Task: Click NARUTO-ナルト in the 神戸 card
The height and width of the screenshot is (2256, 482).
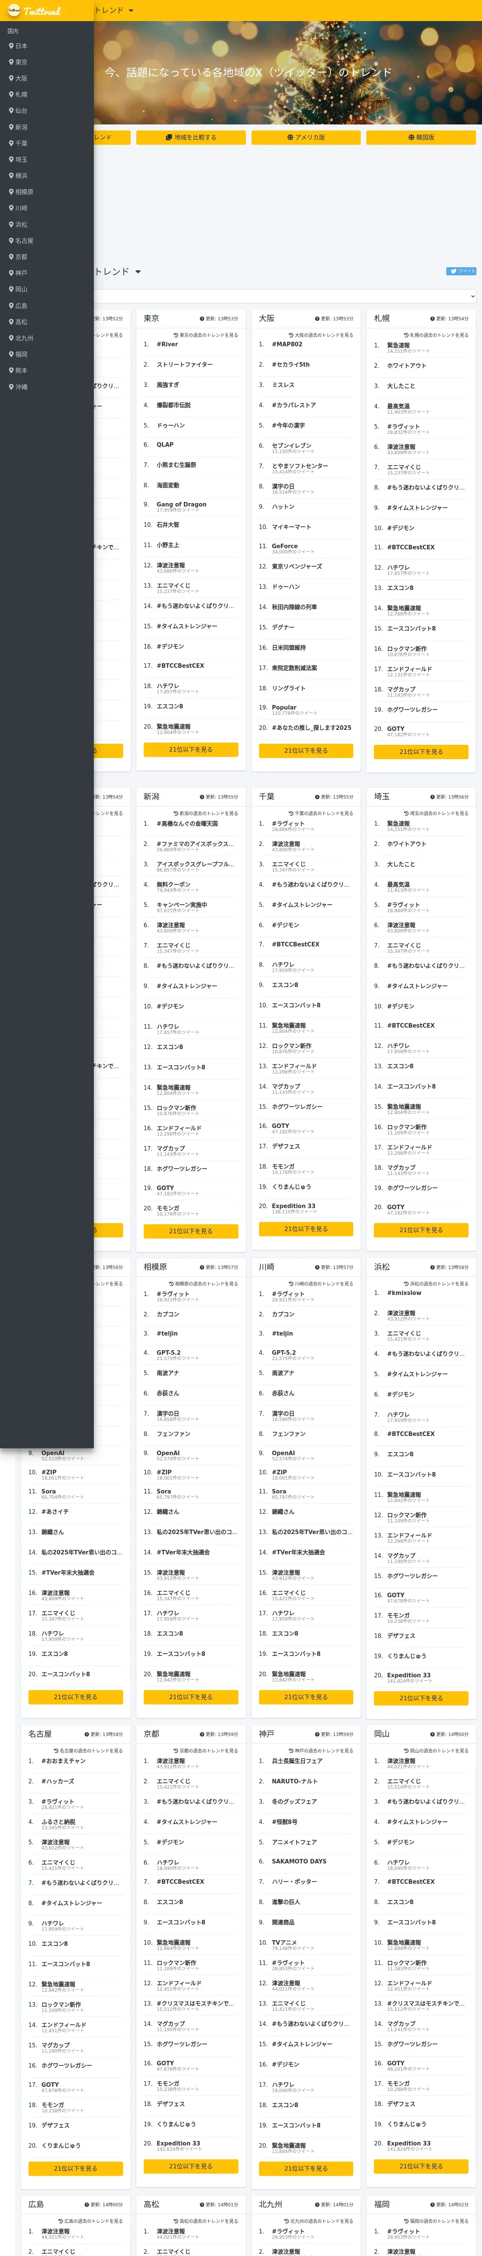Action: 294,1781
